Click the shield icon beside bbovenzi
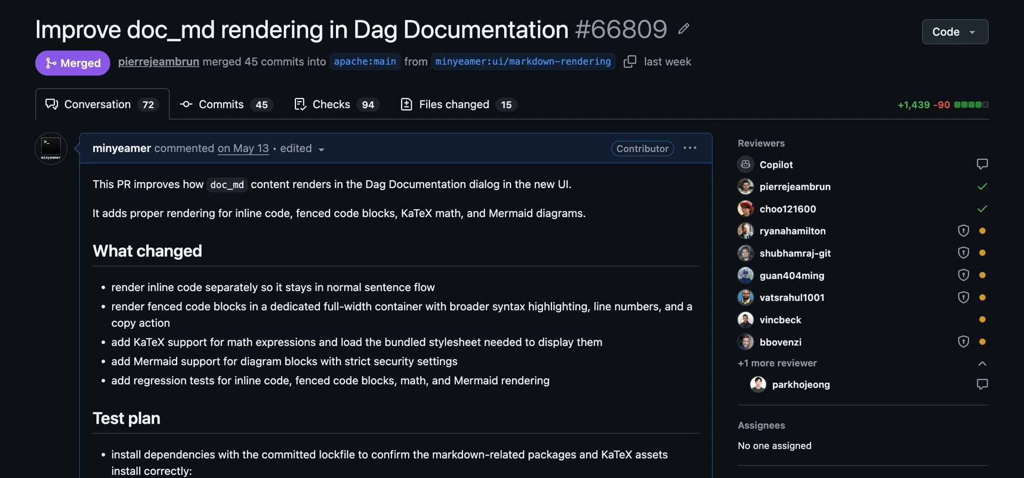 tap(963, 342)
